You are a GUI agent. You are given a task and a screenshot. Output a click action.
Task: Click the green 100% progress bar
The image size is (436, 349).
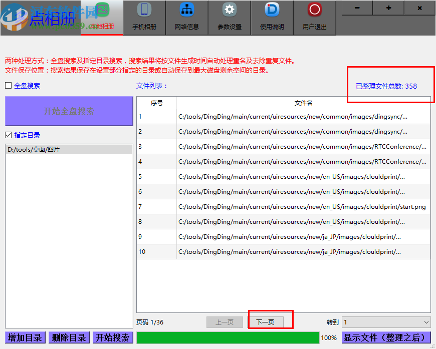point(228,337)
